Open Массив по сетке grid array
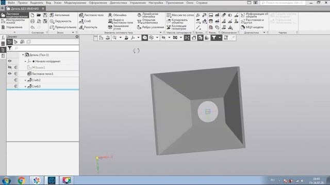The image size is (330, 185). click(x=180, y=15)
